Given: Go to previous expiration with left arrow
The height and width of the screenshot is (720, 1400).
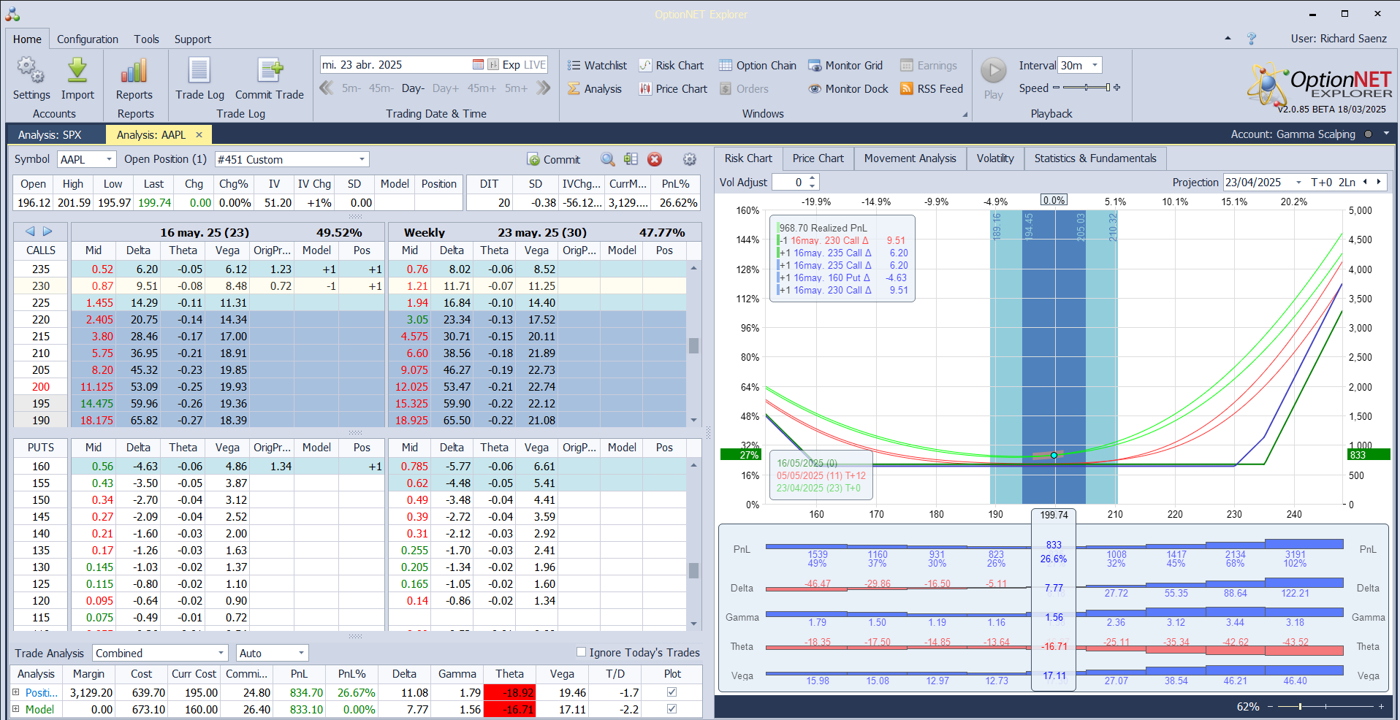Looking at the screenshot, I should click(30, 231).
